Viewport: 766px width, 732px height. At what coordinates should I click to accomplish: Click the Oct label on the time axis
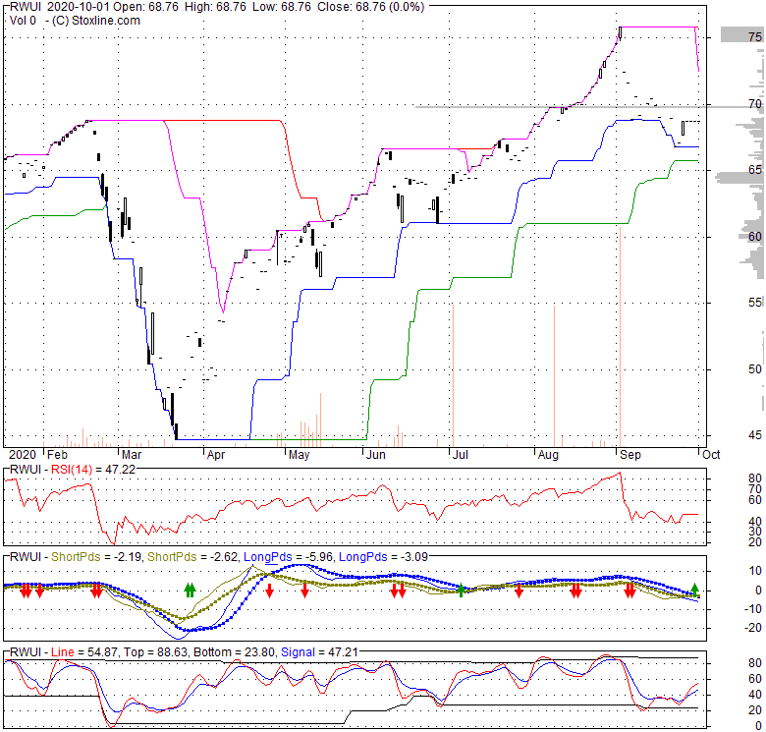point(711,455)
